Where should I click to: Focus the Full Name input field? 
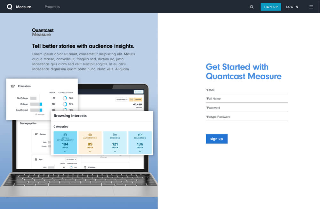[x=247, y=99]
